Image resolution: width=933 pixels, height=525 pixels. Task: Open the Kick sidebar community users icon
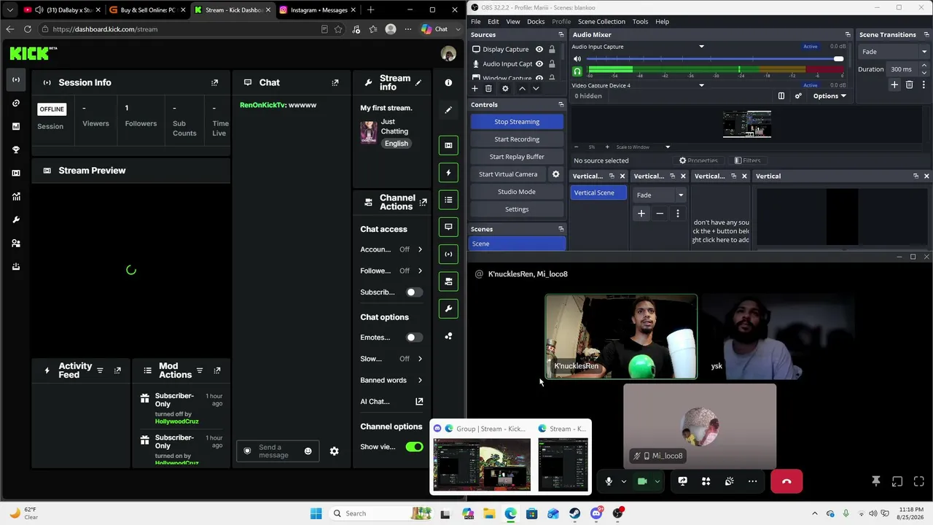point(16,243)
